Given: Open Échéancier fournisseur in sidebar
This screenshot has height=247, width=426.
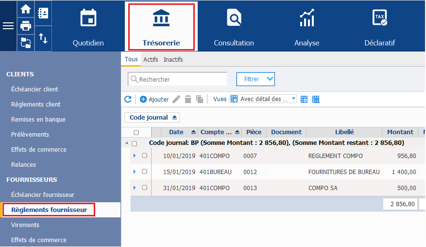Looking at the screenshot, I should [43, 194].
